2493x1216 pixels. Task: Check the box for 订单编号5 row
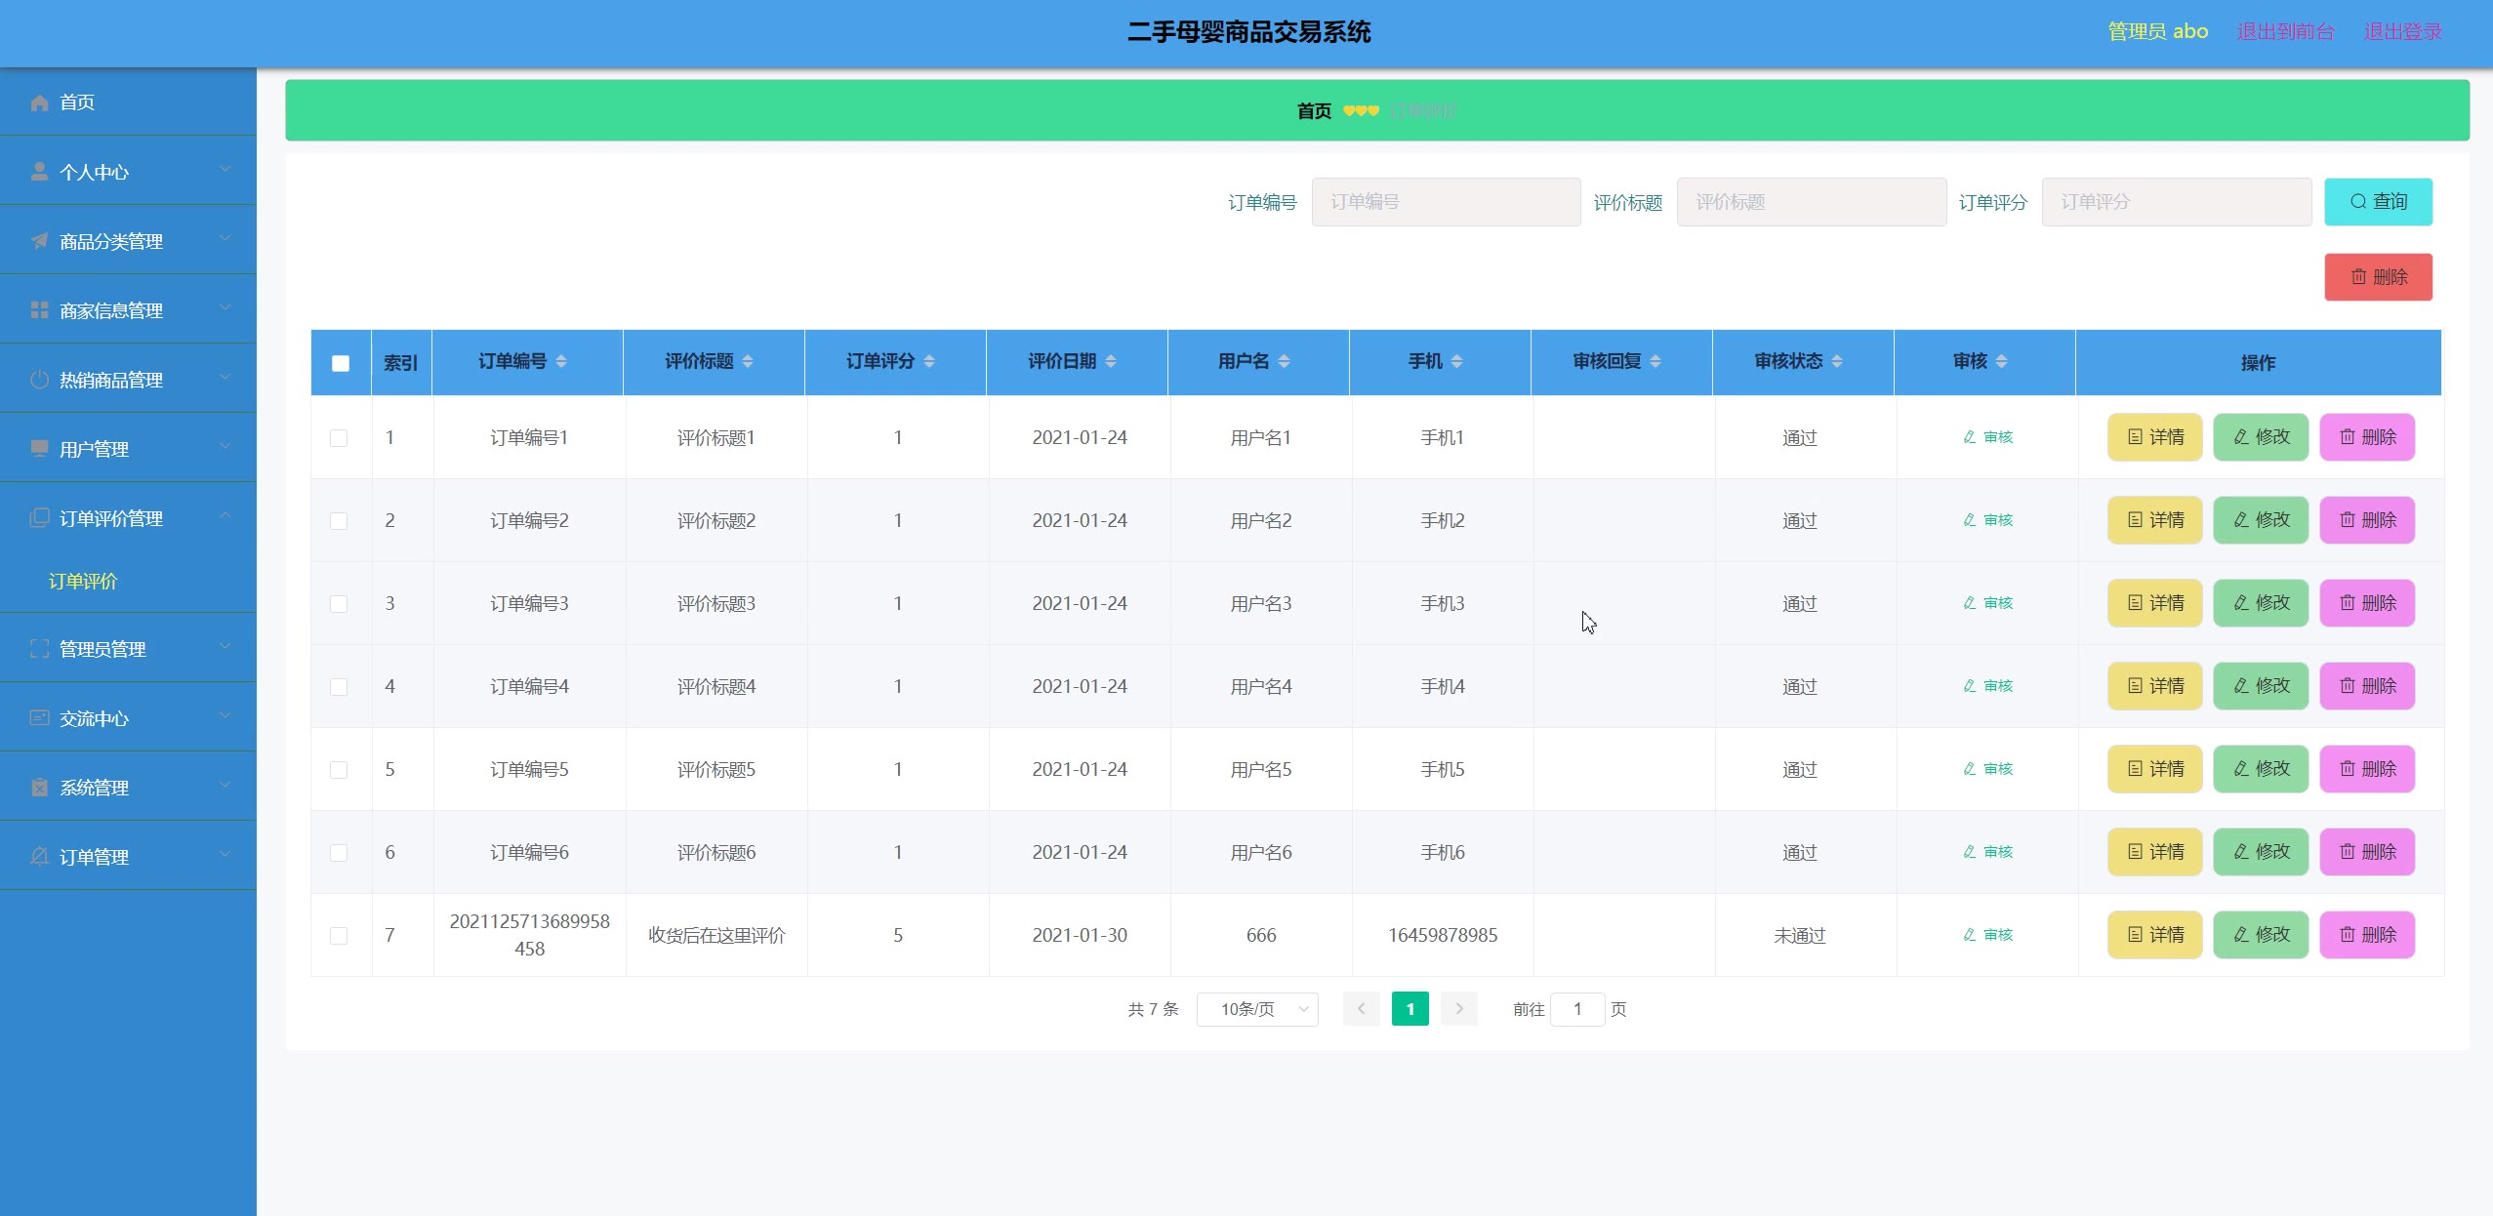339,770
